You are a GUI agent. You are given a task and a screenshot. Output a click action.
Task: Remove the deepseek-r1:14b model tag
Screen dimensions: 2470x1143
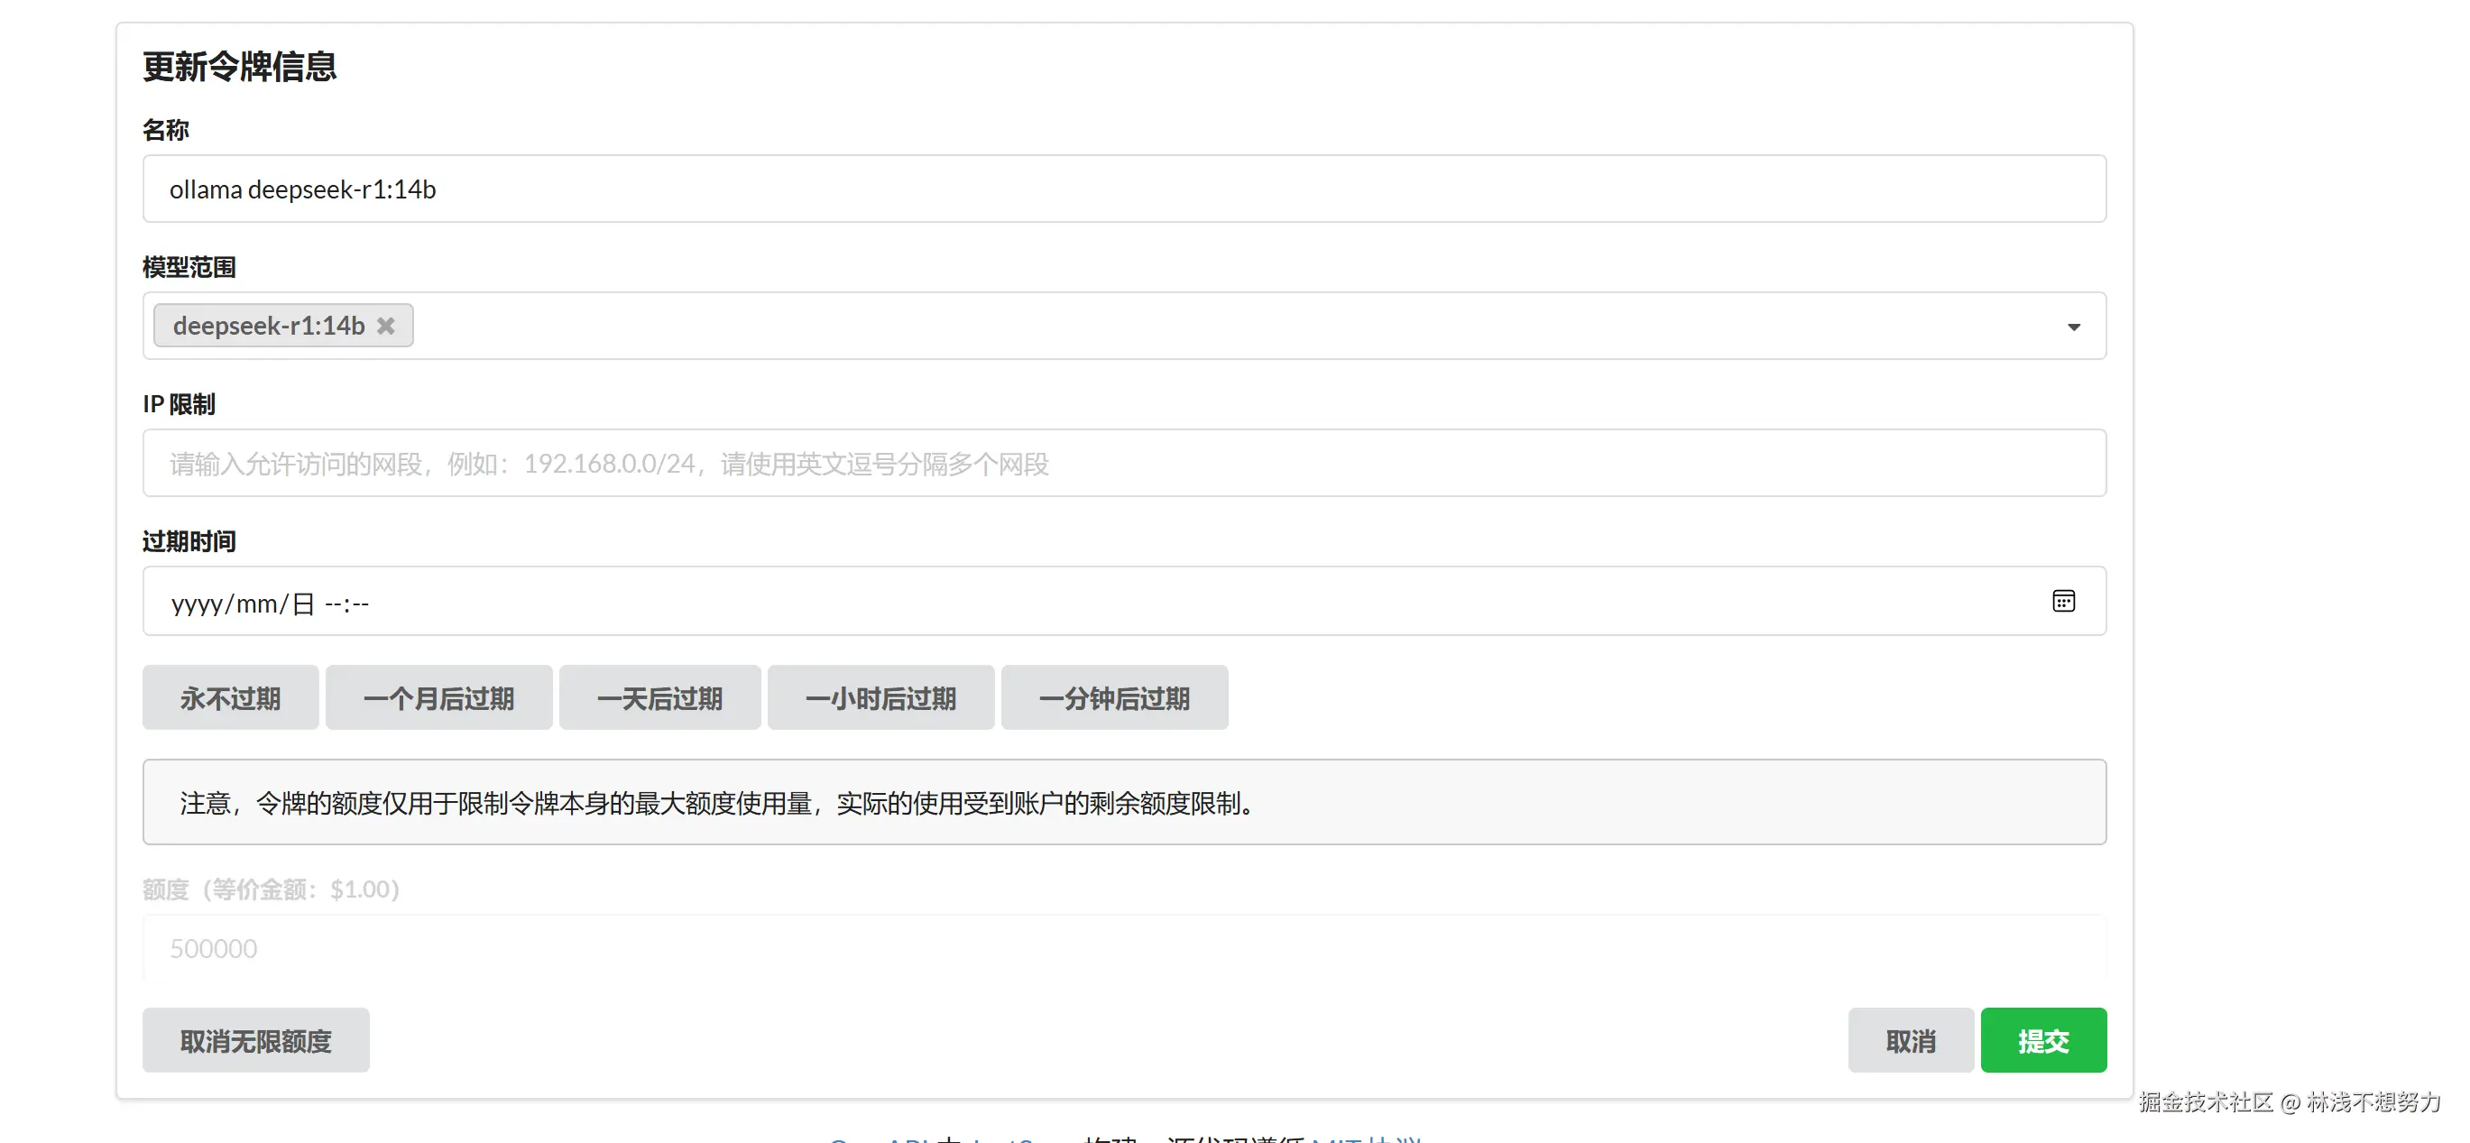[386, 326]
